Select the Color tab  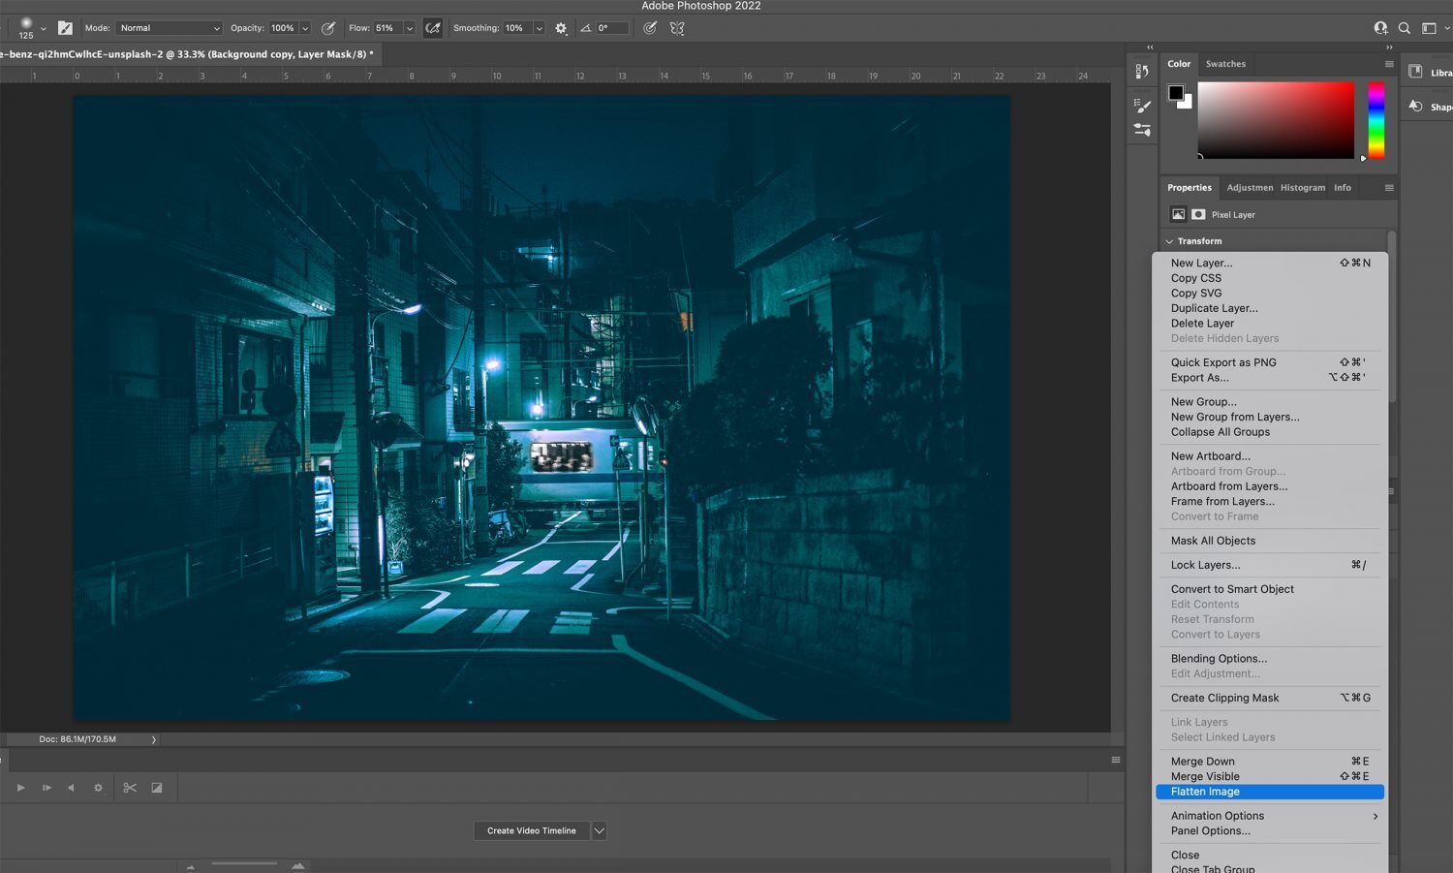click(1179, 64)
